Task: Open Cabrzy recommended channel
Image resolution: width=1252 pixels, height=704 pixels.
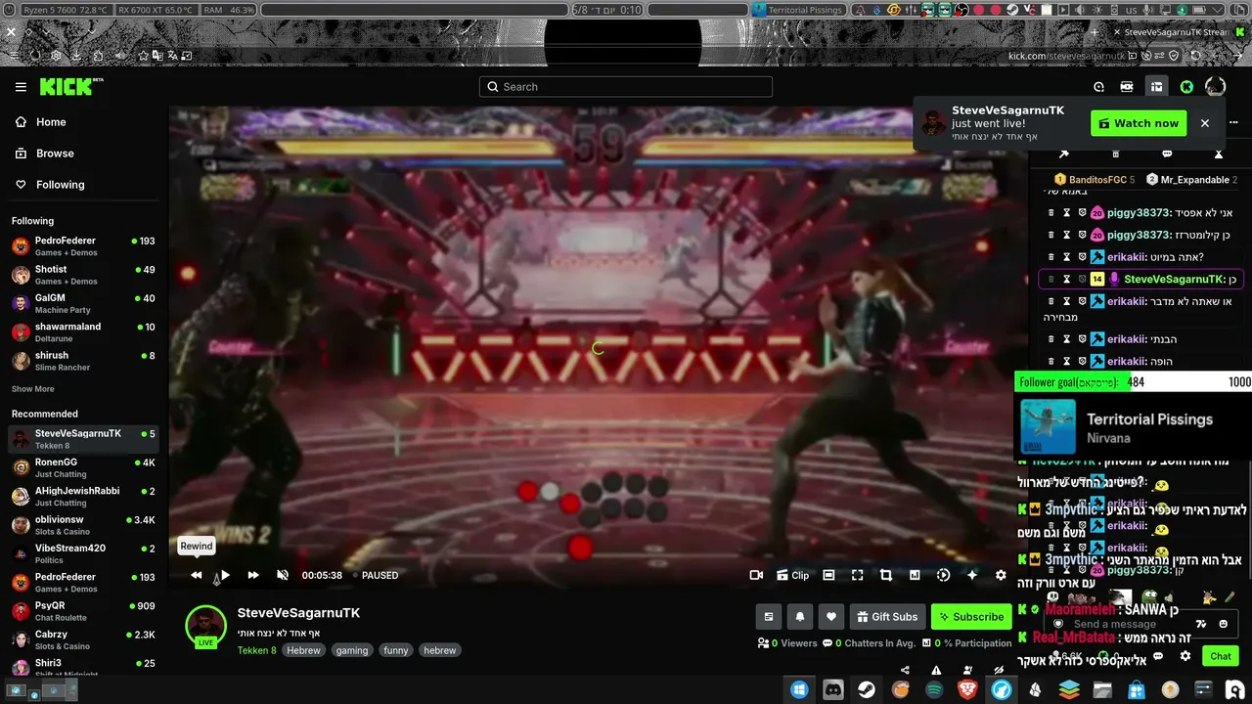Action: (84, 639)
